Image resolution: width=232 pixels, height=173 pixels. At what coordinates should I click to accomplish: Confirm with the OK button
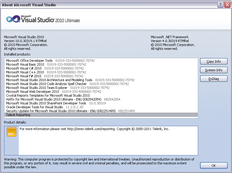tap(214, 166)
